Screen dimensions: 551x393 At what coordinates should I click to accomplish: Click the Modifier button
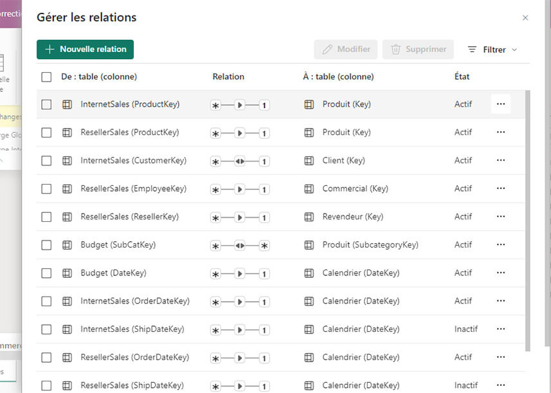(x=346, y=50)
